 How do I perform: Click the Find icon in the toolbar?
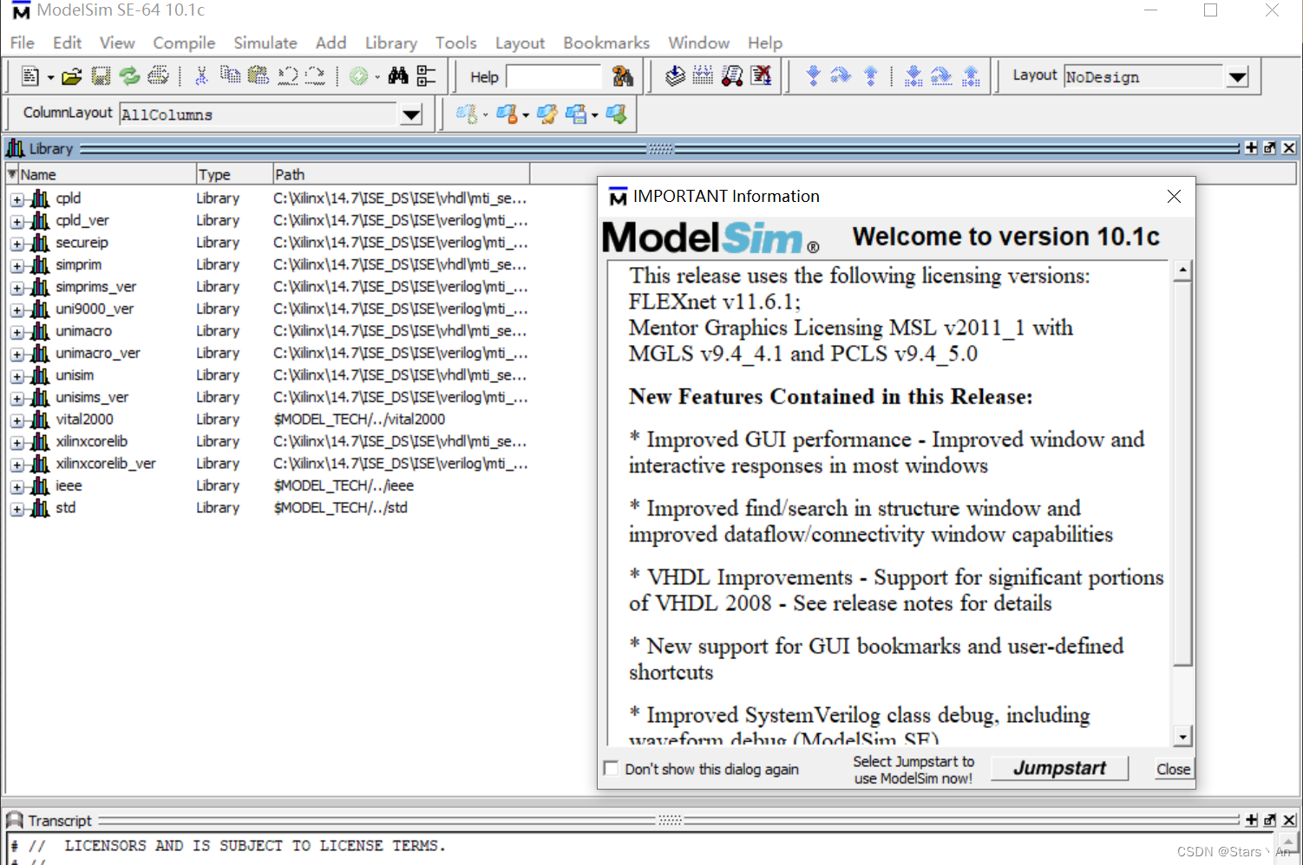coord(397,75)
